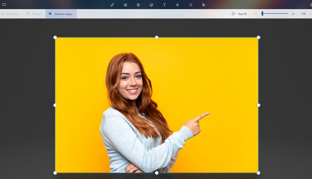The width and height of the screenshot is (312, 179).
Task: Open the menu icon at top-left
Action: point(4,5)
